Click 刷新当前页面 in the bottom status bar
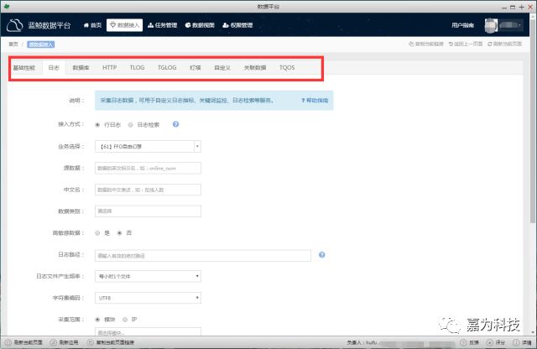The width and height of the screenshot is (537, 349). coord(24,342)
